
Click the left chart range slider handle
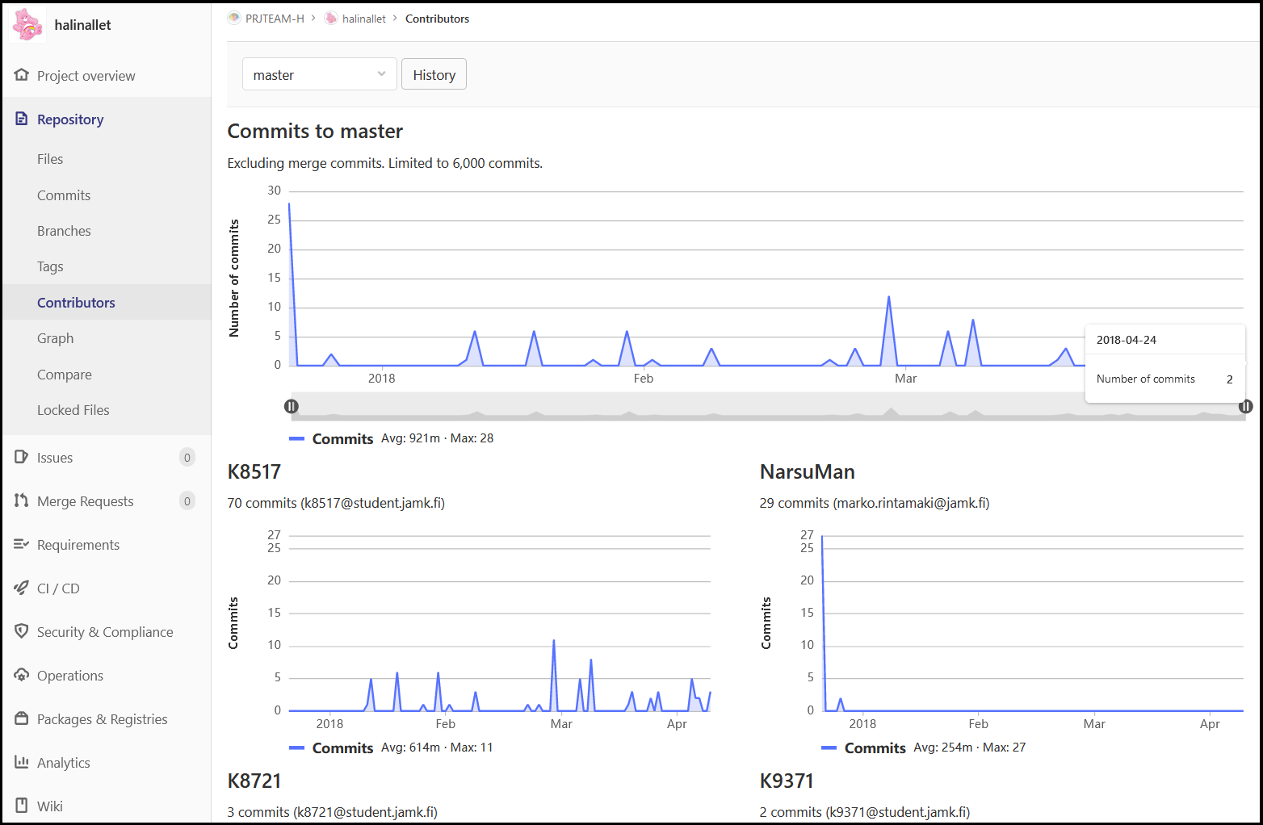pyautogui.click(x=292, y=407)
